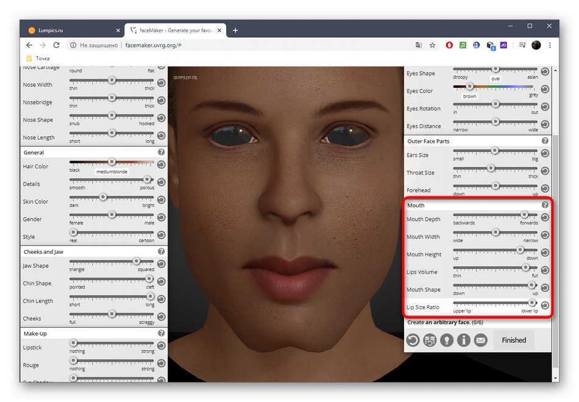Screen dimensions: 579x402
Task: Open the Chrome three-dot menu
Action: tap(551, 45)
